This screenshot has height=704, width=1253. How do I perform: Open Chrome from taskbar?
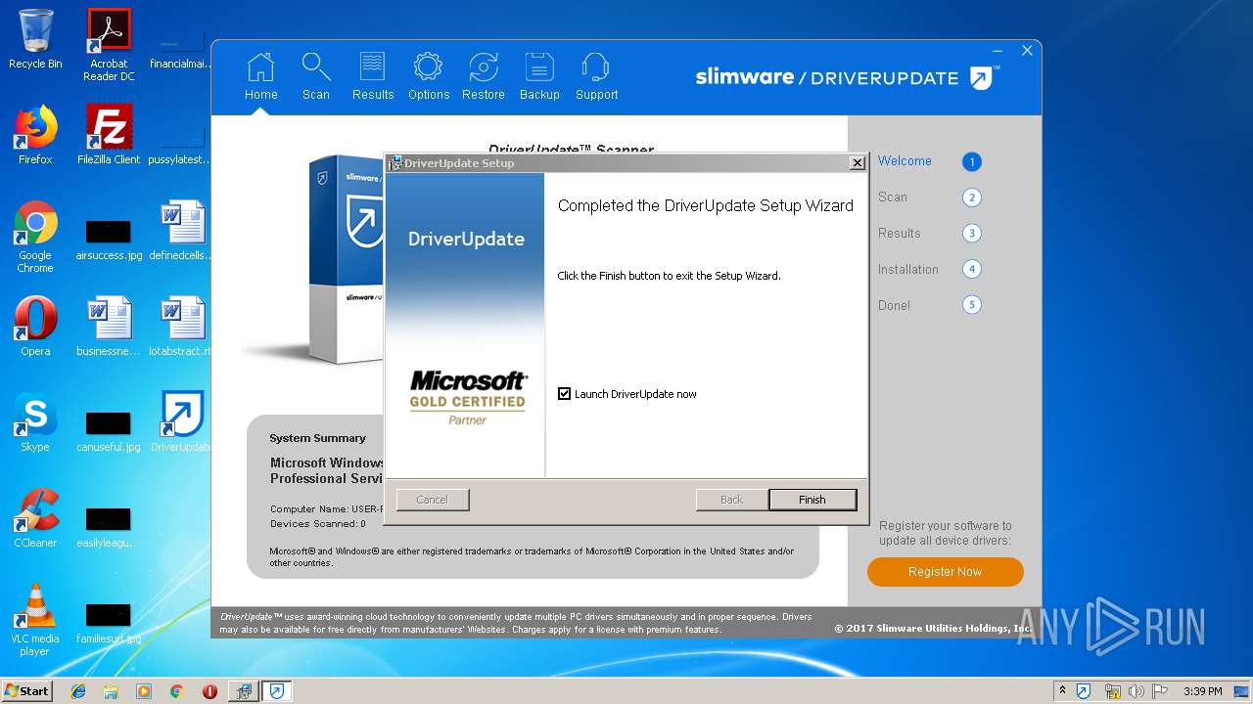176,691
